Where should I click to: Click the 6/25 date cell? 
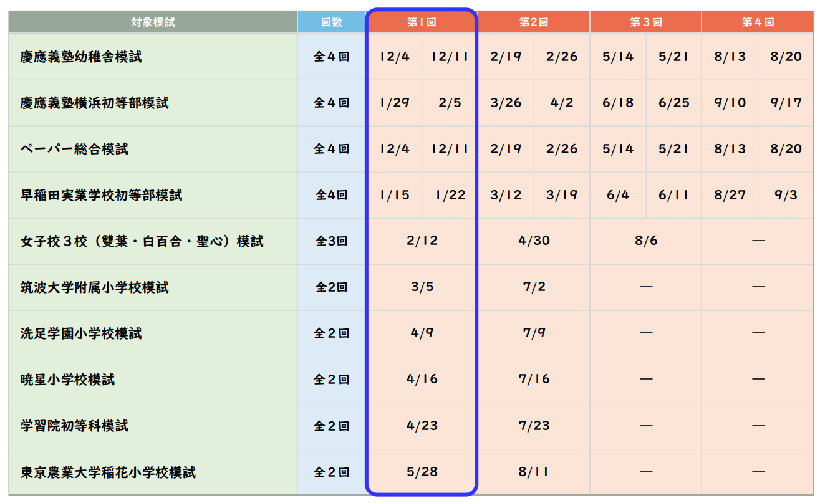(674, 103)
